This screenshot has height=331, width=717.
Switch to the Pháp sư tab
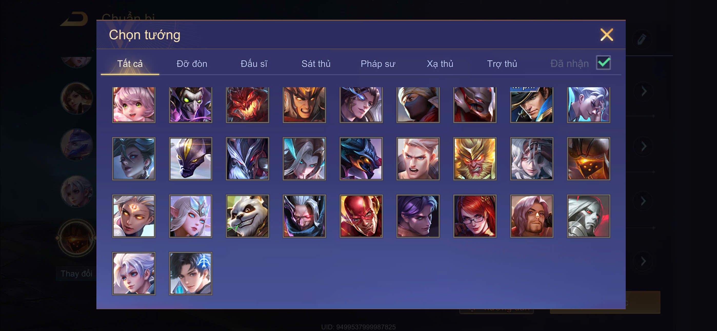pos(378,64)
